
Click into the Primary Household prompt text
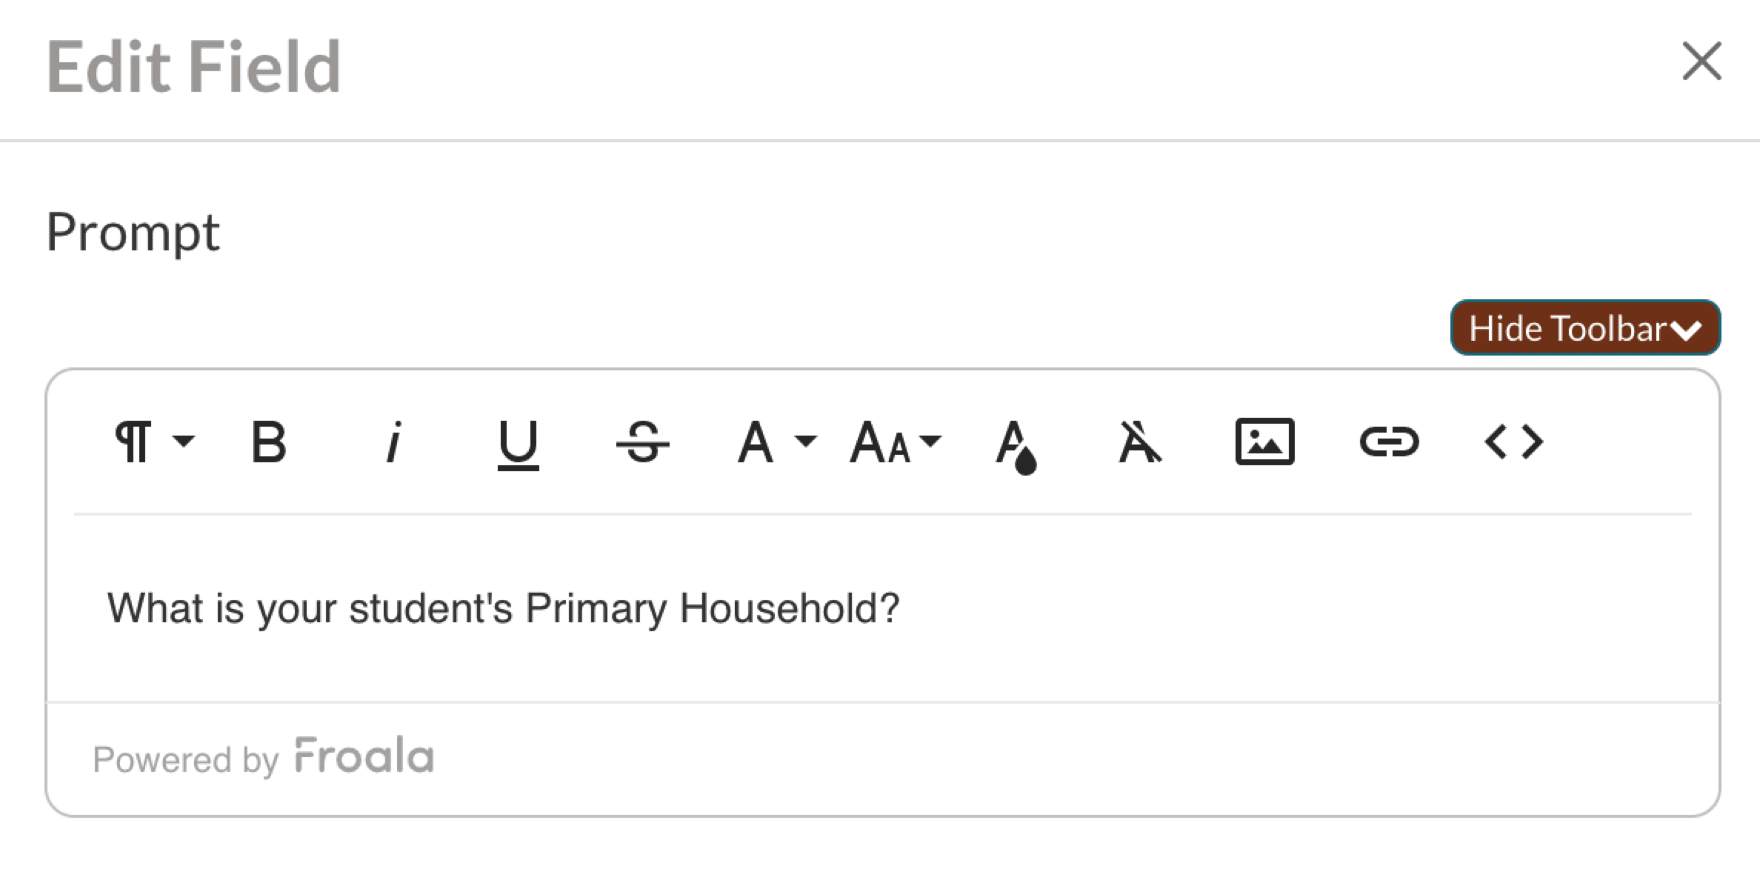coord(504,608)
